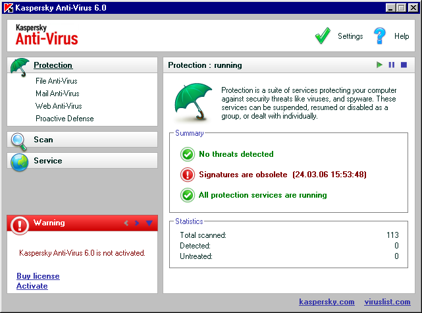Click the Warning panel header
Screen dimensions: 422x313
point(82,223)
